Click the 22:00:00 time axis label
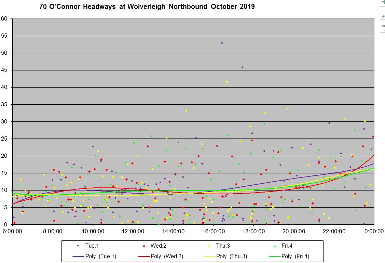385x263 pixels. [x=334, y=231]
